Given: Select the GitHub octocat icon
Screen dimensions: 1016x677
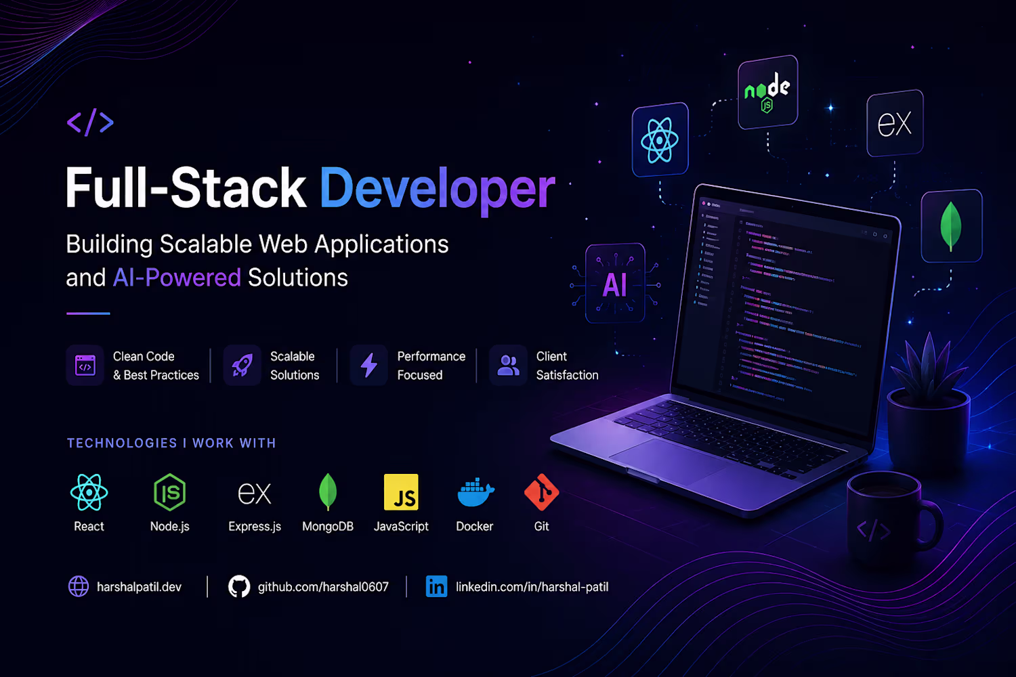Looking at the screenshot, I should tap(239, 586).
